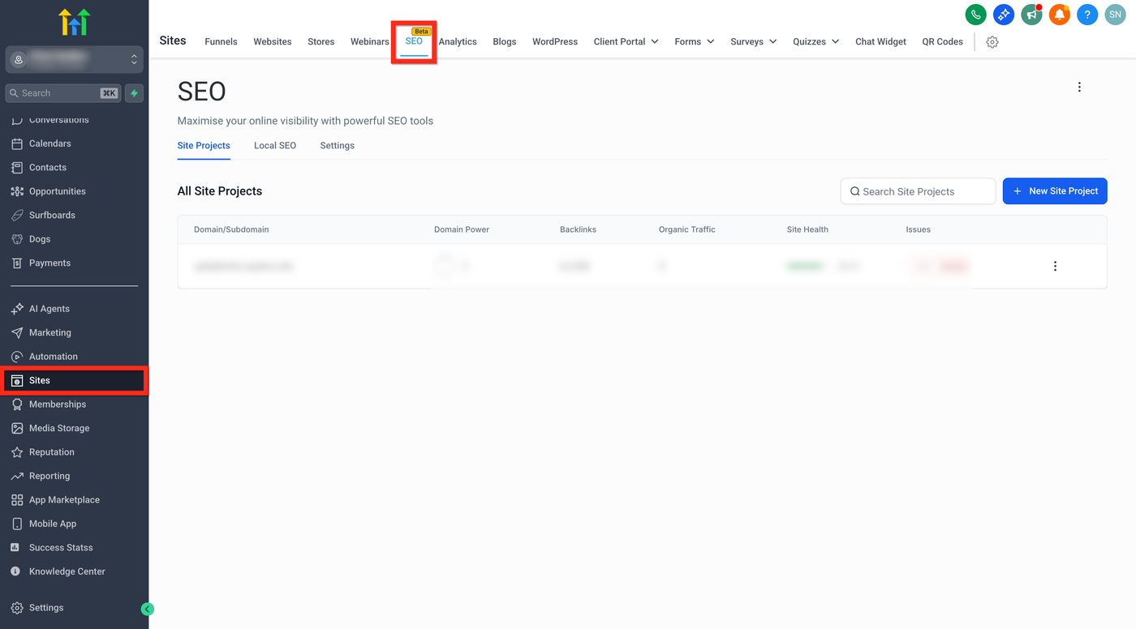Click the Memberships badge icon
1136x629 pixels.
17,404
